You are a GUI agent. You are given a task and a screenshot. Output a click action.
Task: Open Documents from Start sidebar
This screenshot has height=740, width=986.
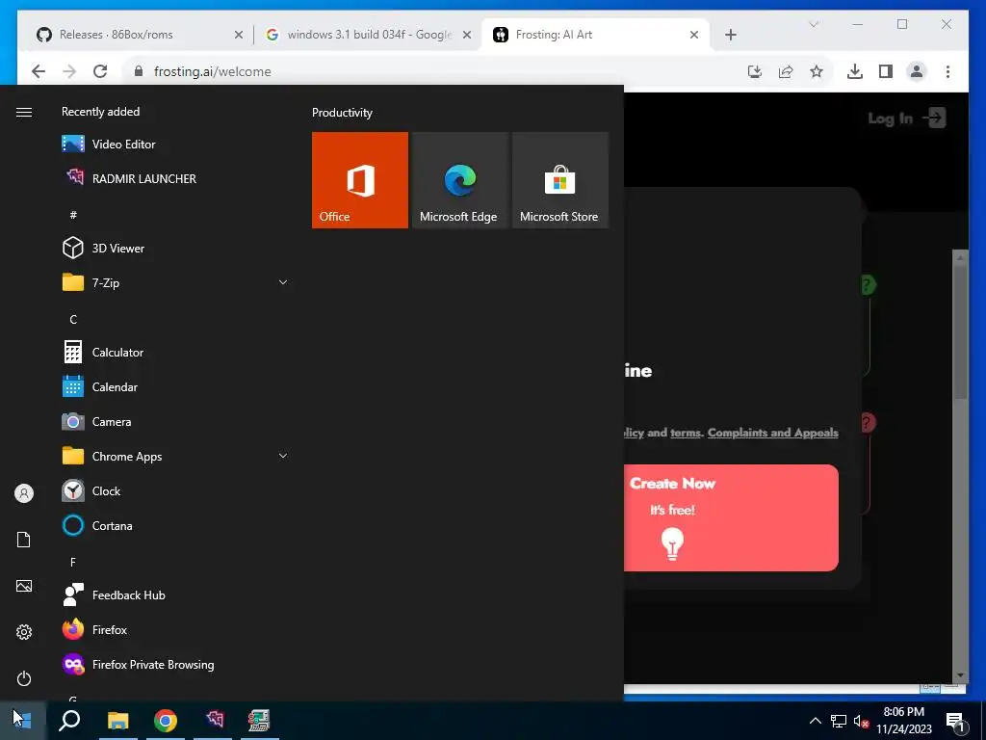tap(24, 540)
